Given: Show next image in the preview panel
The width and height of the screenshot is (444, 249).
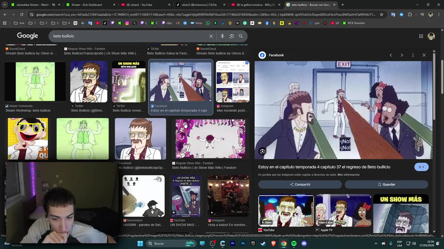Looking at the screenshot, I should click(402, 55).
